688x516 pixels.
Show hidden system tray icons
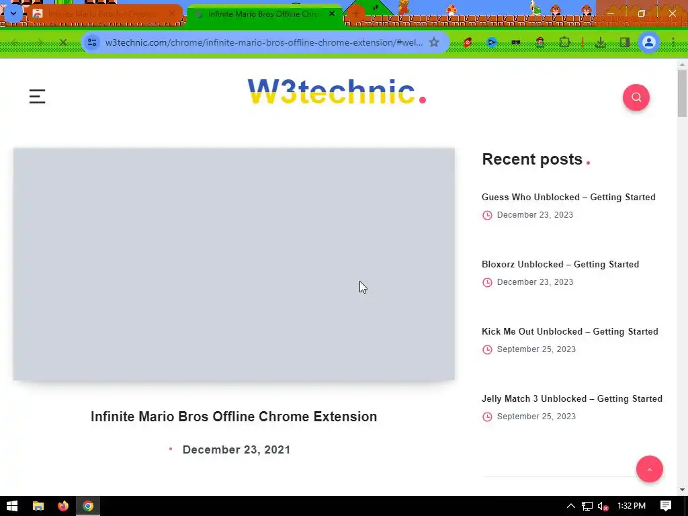click(x=571, y=506)
